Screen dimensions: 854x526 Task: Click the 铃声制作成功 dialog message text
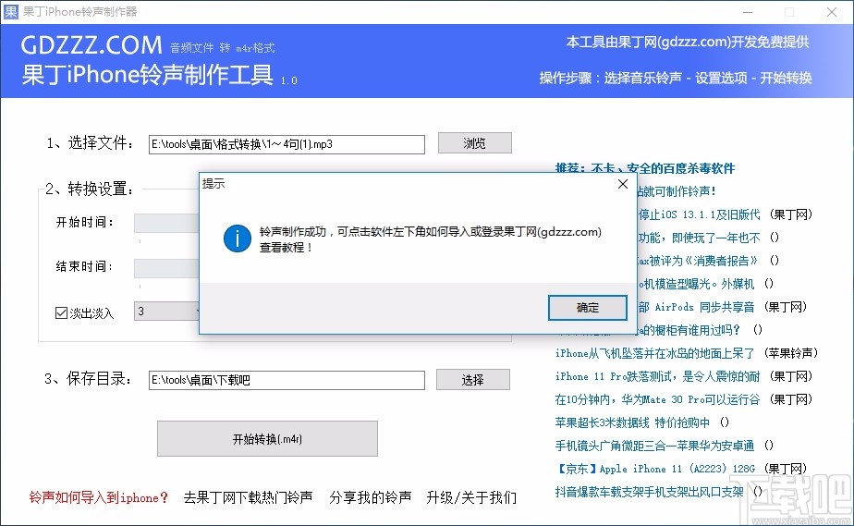tap(431, 239)
